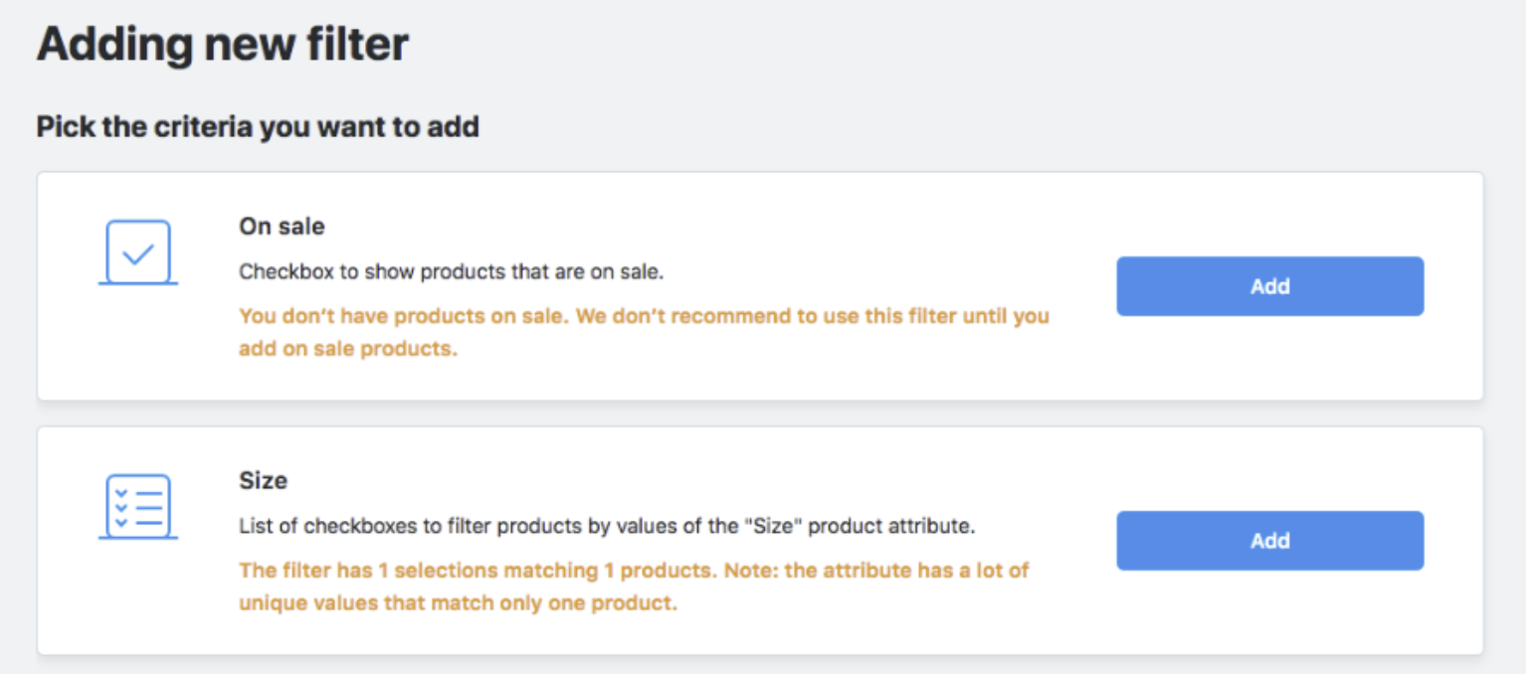Click the underline beneath the On sale icon
The image size is (1526, 674).
138,283
